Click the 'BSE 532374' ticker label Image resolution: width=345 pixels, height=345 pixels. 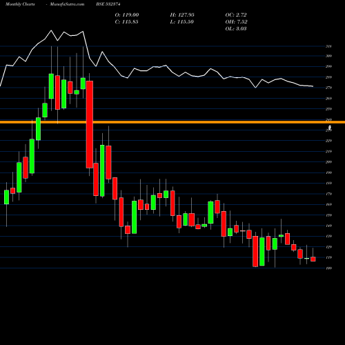click(x=108, y=4)
